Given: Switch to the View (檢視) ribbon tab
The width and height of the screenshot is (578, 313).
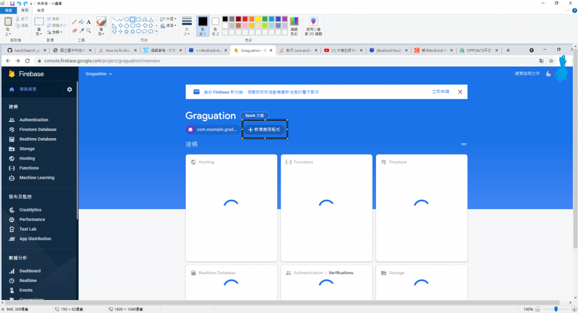Looking at the screenshot, I should pos(41,10).
